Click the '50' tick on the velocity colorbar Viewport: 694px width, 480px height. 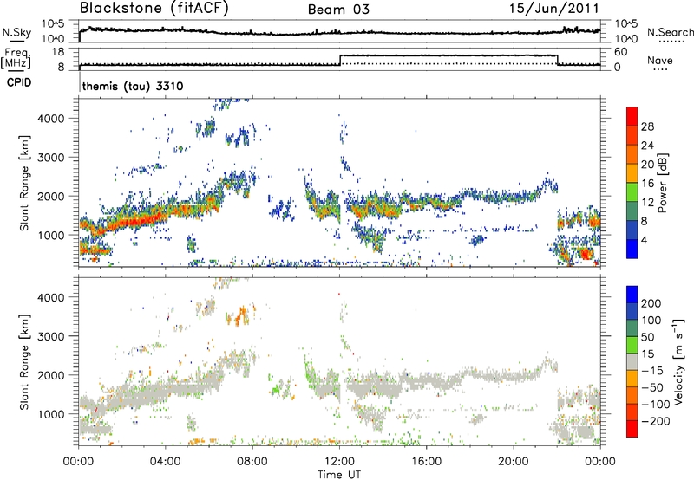pos(648,337)
